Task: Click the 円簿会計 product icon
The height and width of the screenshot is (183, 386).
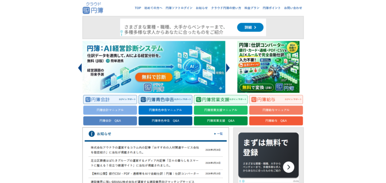Action: 88,100
